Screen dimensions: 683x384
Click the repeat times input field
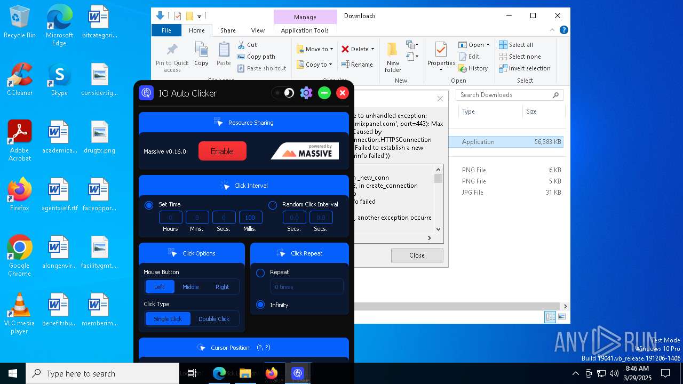tap(306, 286)
